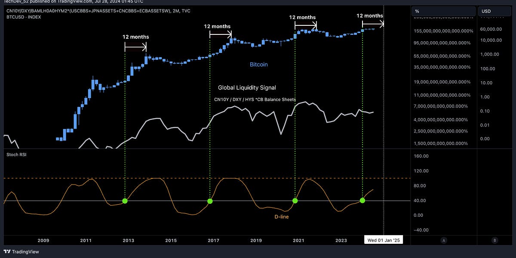Select the green D-line marker near 2017
The image size is (516, 258).
point(209,201)
